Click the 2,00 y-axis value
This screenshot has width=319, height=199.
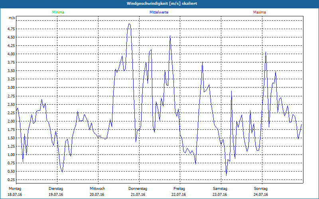coord(11,121)
